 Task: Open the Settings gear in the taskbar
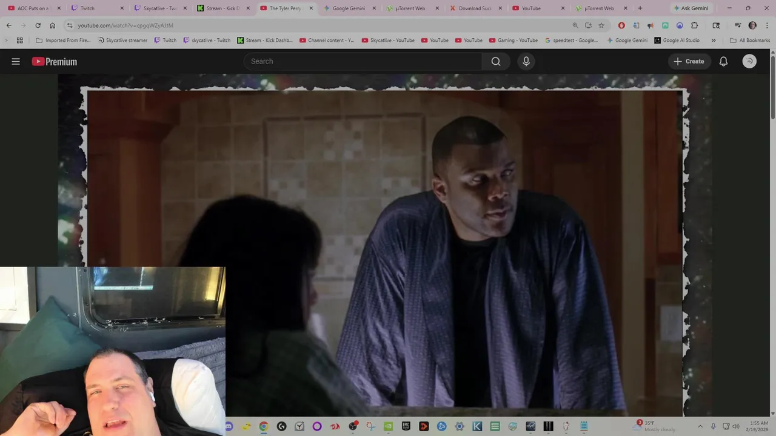[x=460, y=426]
